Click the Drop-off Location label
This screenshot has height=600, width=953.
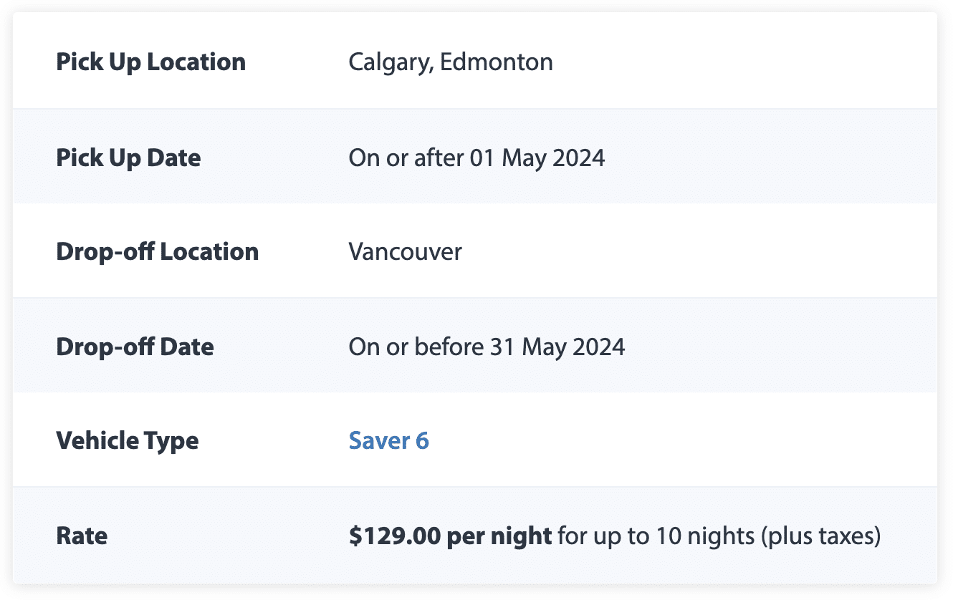click(157, 252)
